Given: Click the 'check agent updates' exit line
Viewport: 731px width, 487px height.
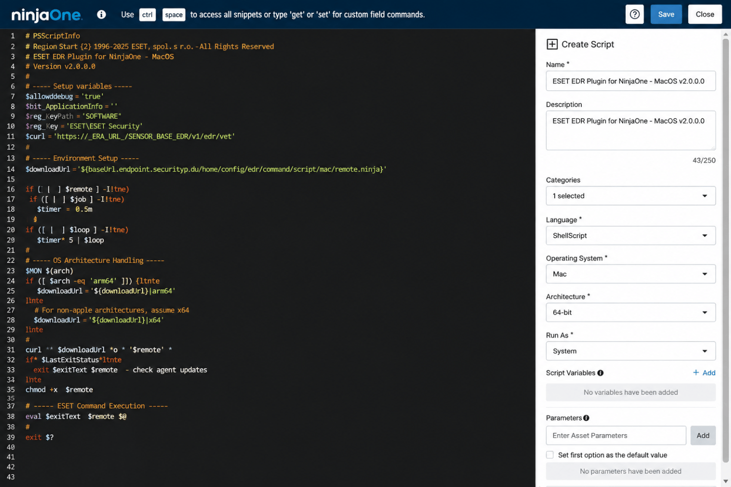Looking at the screenshot, I should coord(121,370).
